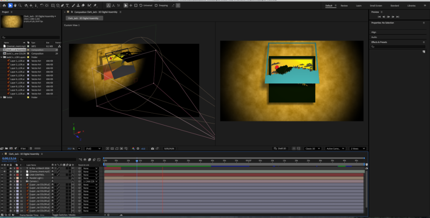Expand layer 3 CAM CONTROL properties
This screenshot has height=218, width=430.
14,175
